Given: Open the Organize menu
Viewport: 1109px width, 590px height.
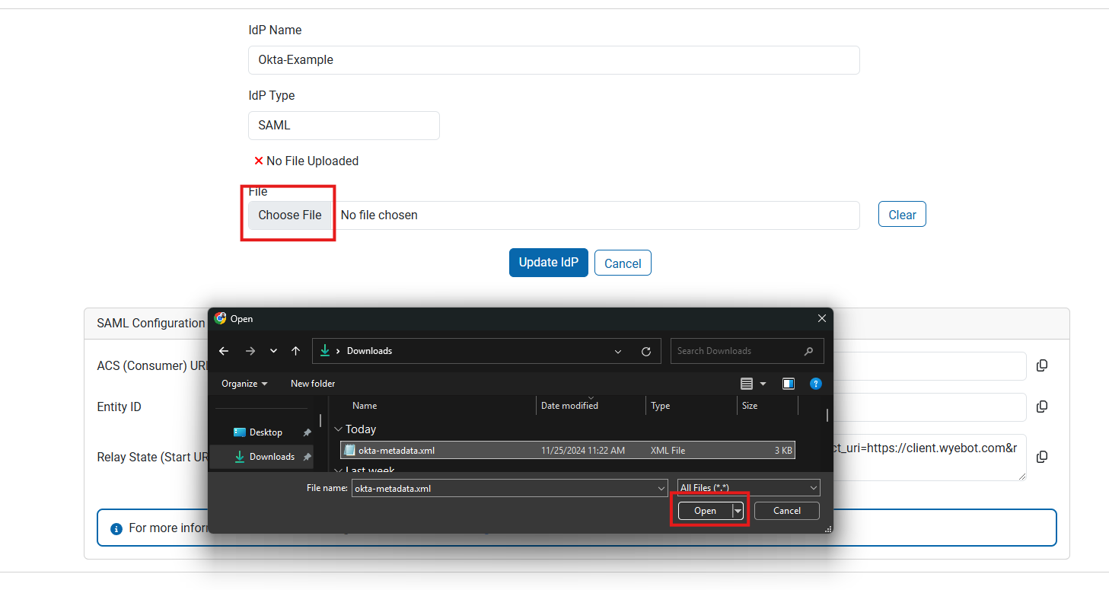Looking at the screenshot, I should 244,384.
